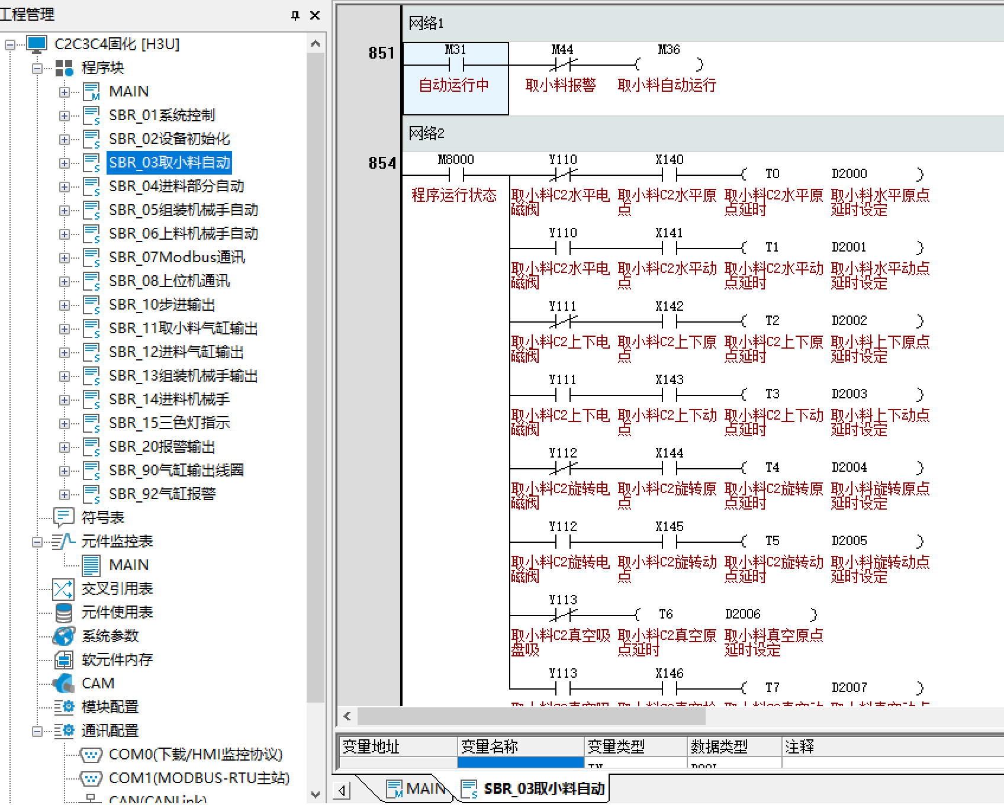Image resolution: width=1004 pixels, height=805 pixels.
Task: Open COM0 download/HMI protocol entry
Action: [x=195, y=755]
